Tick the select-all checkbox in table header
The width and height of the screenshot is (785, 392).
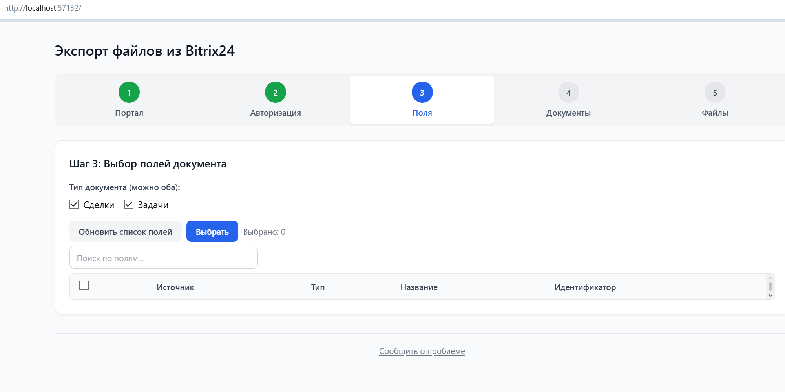tap(84, 285)
